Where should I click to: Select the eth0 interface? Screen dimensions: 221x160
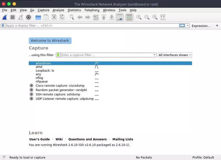[x=110, y=67]
